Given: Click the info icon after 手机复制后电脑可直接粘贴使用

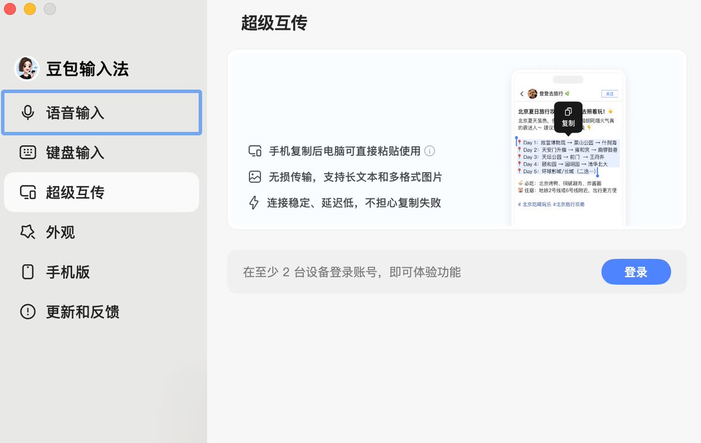Looking at the screenshot, I should (430, 151).
